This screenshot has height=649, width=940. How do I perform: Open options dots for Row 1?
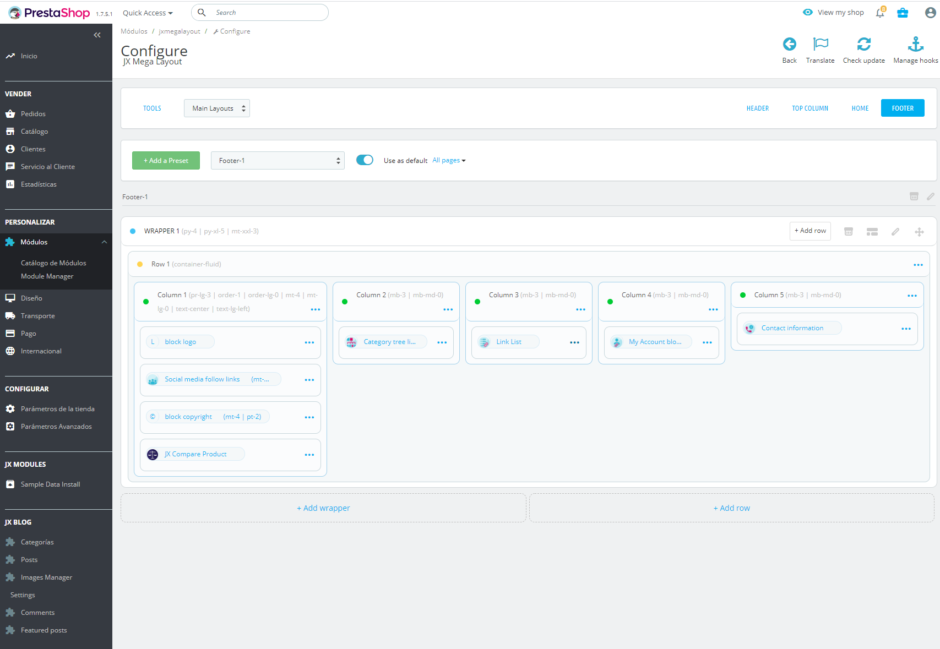pyautogui.click(x=918, y=265)
